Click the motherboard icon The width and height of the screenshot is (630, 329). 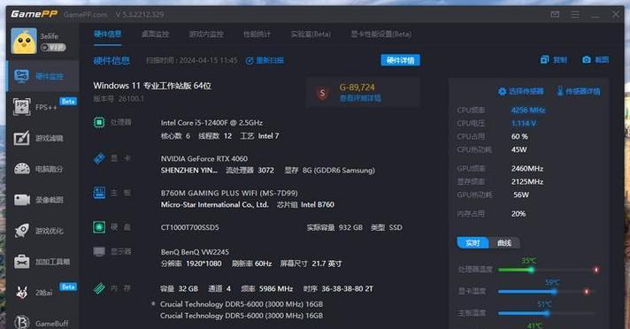click(x=99, y=193)
